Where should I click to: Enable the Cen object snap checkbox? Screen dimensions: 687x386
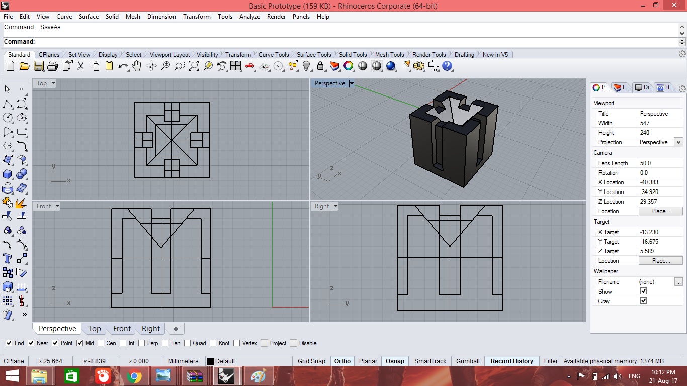point(101,343)
